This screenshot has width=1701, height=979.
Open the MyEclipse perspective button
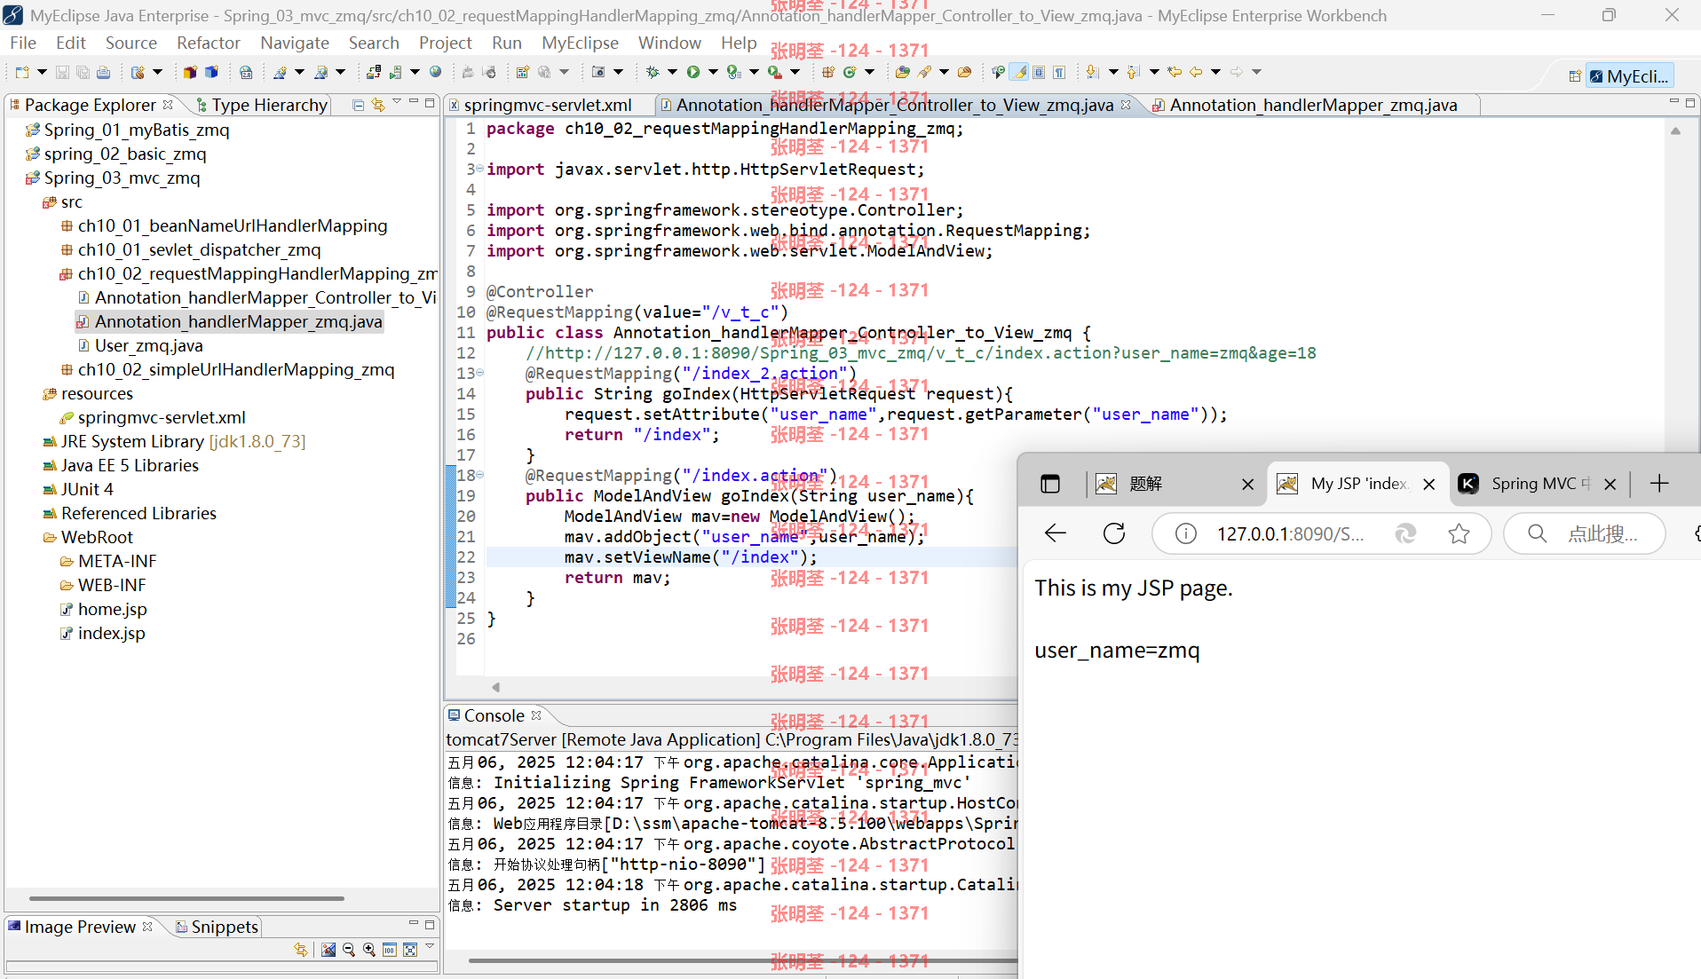click(x=1630, y=76)
